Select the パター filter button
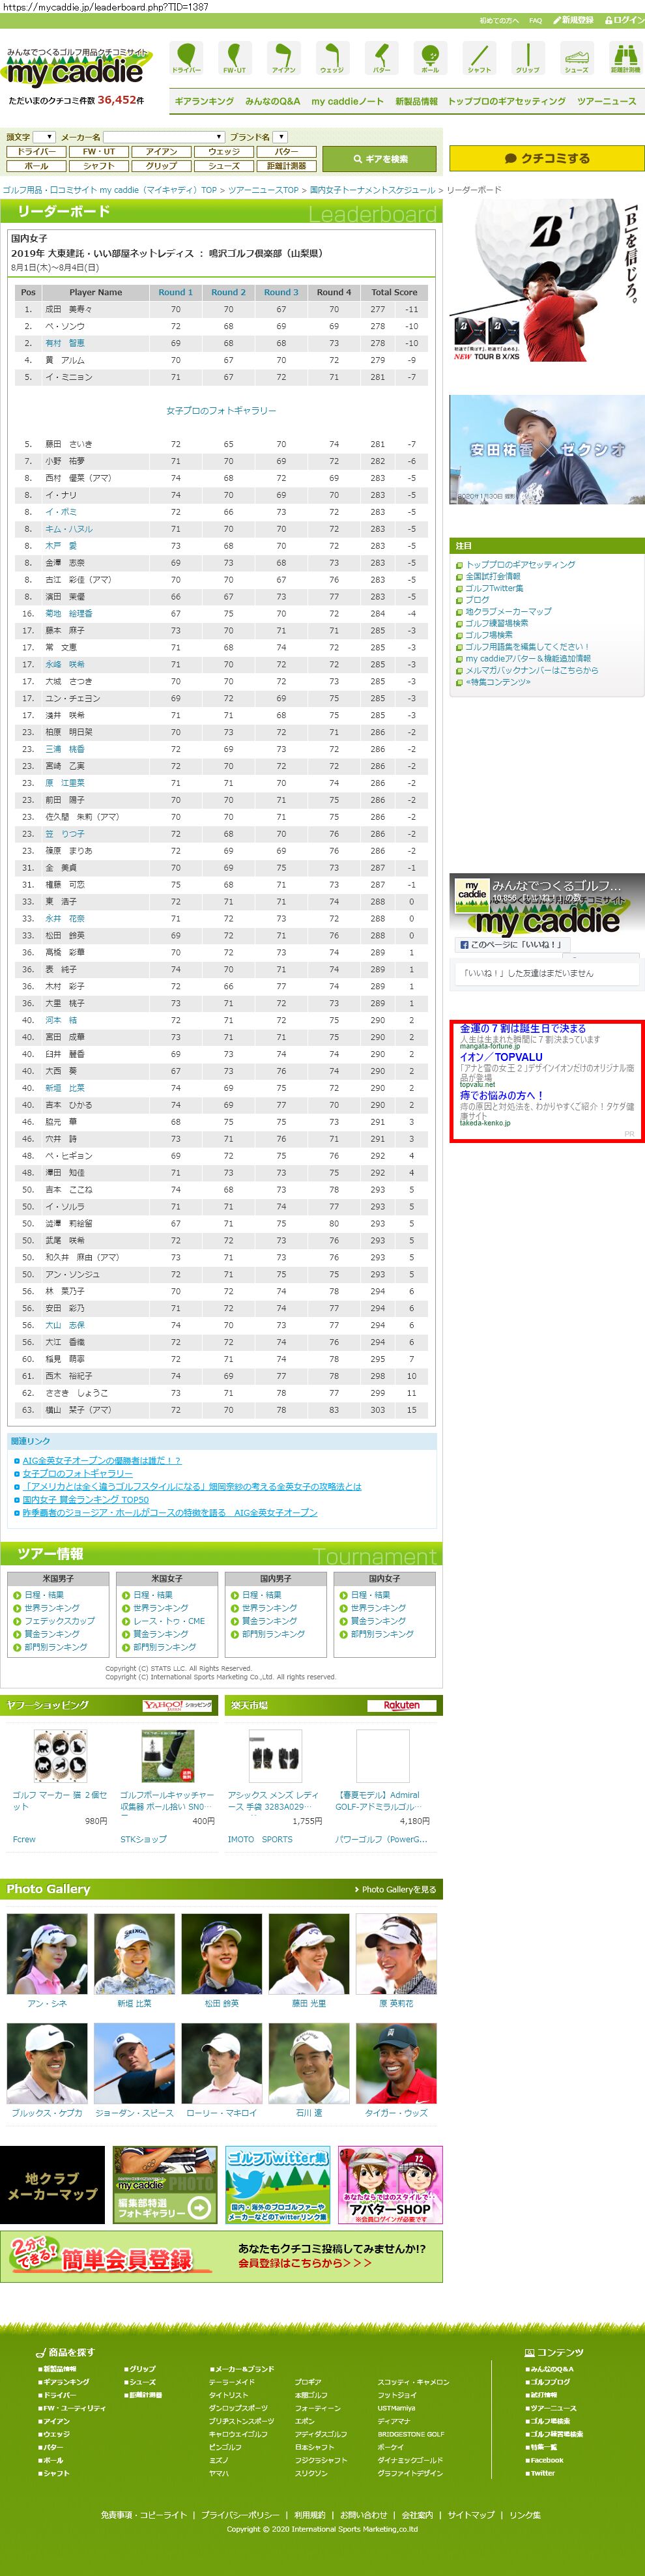 point(286,152)
